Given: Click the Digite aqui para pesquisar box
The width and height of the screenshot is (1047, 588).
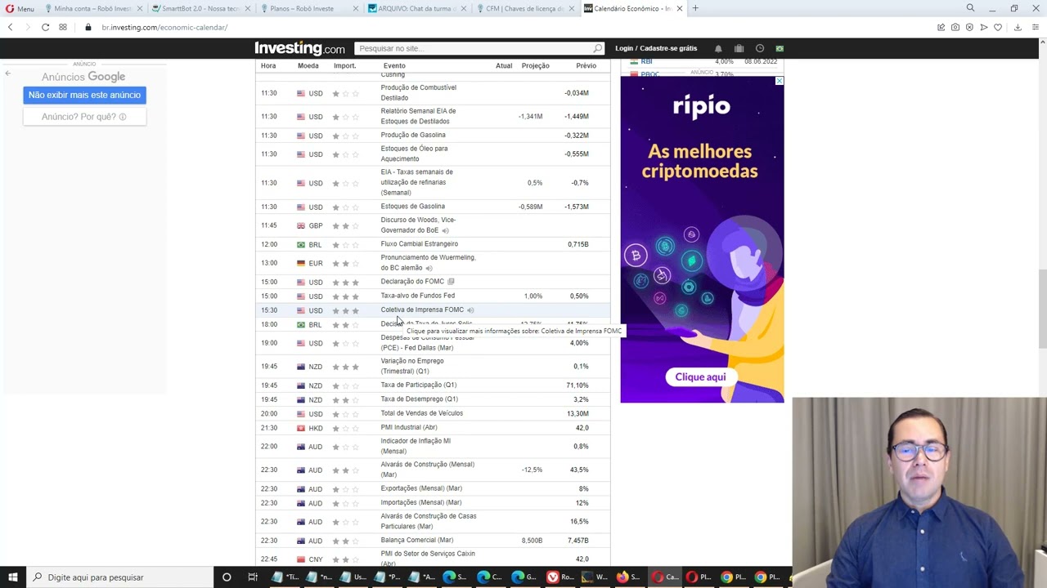Looking at the screenshot, I should pyautogui.click(x=119, y=577).
